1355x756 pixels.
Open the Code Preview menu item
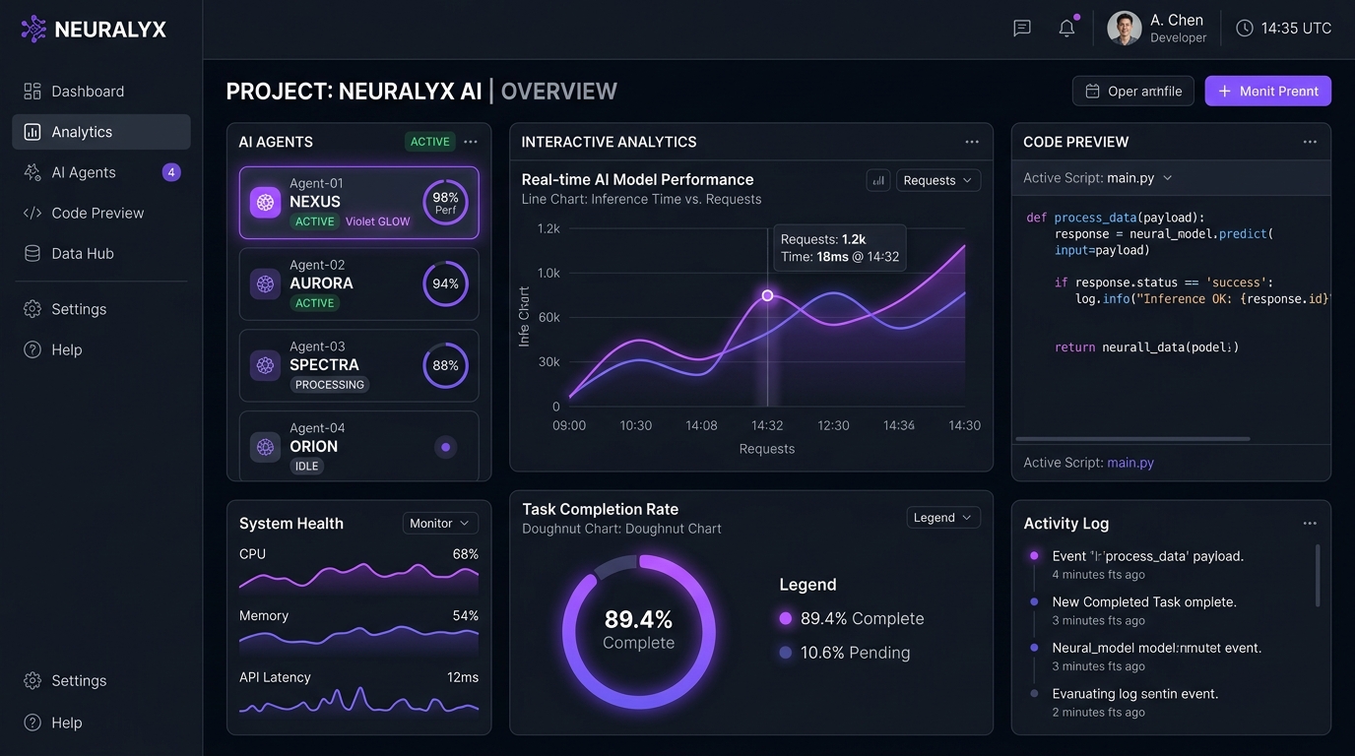coord(101,213)
